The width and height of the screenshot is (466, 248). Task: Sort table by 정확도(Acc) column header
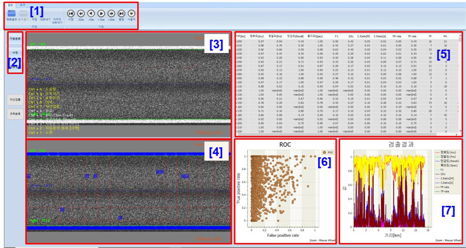pos(256,36)
